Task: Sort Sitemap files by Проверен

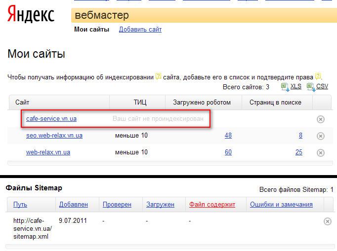Action: point(117,205)
